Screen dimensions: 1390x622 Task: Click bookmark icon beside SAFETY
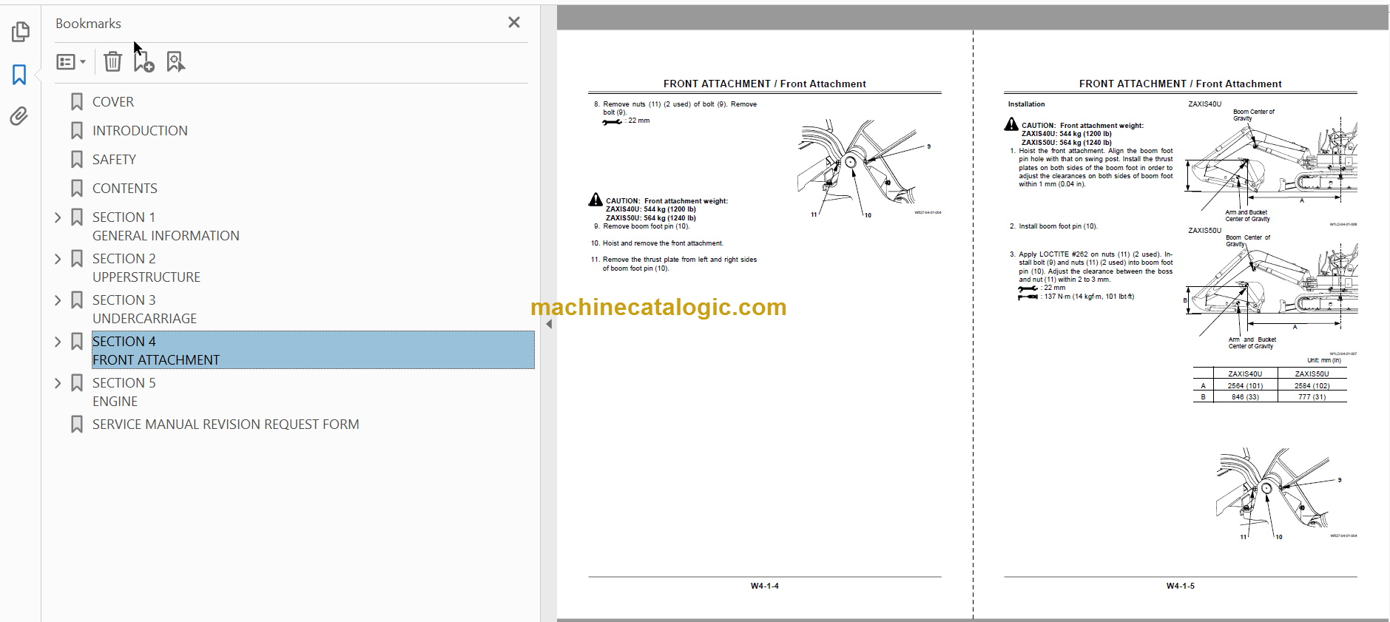77,160
